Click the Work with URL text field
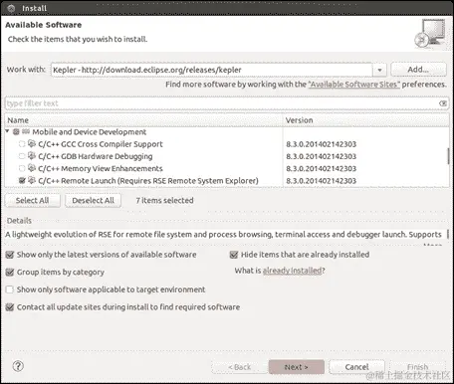Image resolution: width=454 pixels, height=384 pixels. pyautogui.click(x=212, y=70)
